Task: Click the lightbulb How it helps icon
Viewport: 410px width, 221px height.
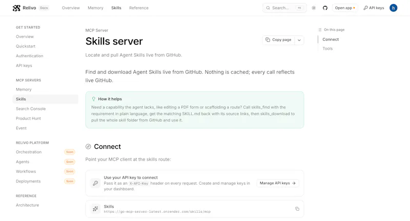Action: pos(94,99)
